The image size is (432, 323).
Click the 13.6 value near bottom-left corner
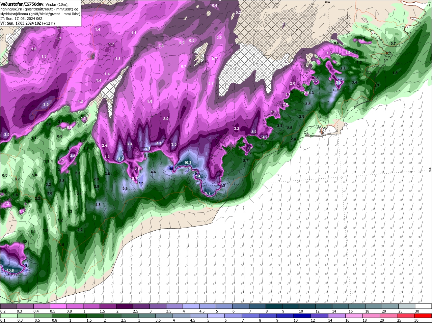[10, 270]
